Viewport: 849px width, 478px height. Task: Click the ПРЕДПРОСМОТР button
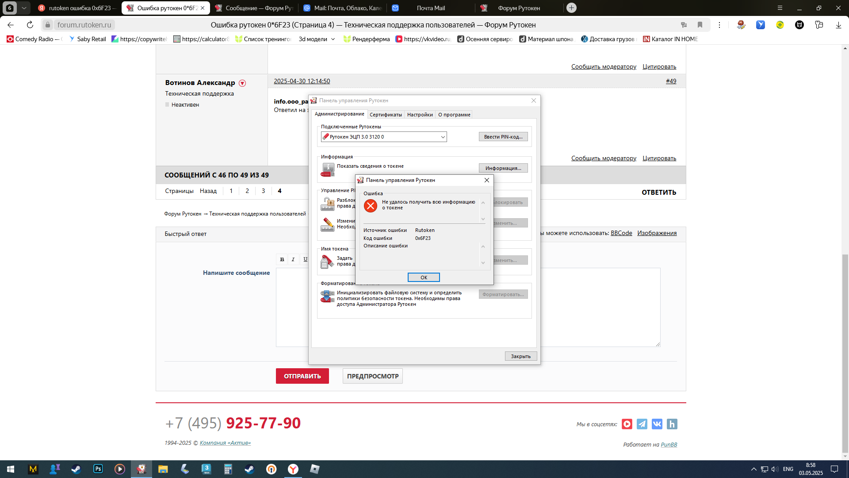coord(372,376)
